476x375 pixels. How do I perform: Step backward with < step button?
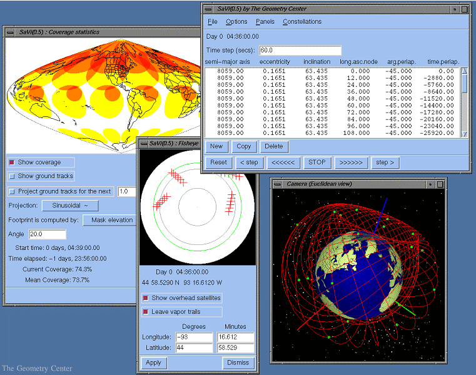(248, 162)
